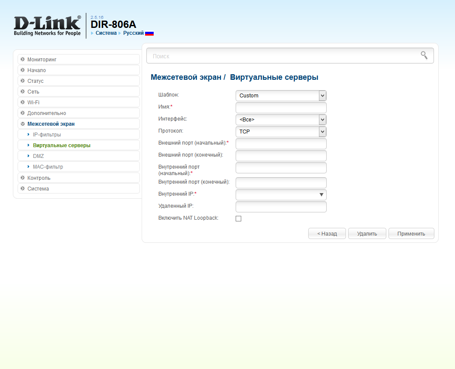Click the Имя input field
The height and width of the screenshot is (369, 455).
click(281, 108)
